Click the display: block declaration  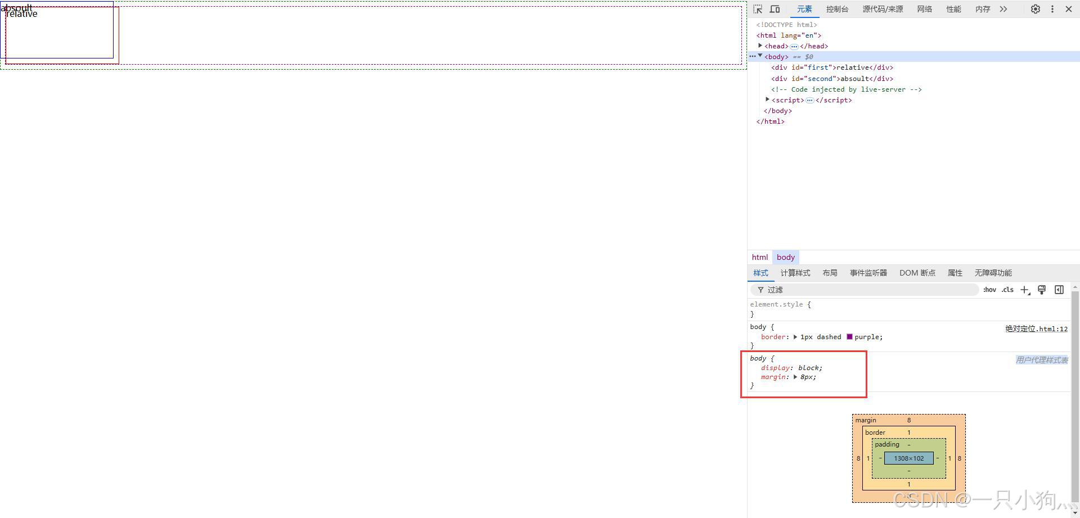pos(791,368)
